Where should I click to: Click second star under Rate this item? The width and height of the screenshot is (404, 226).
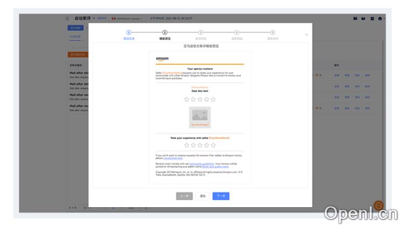193,100
